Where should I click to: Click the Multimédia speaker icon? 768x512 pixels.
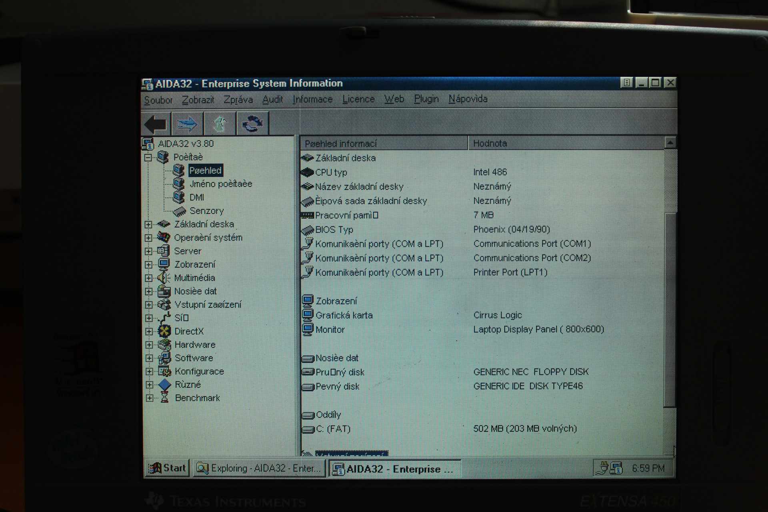[x=164, y=278]
